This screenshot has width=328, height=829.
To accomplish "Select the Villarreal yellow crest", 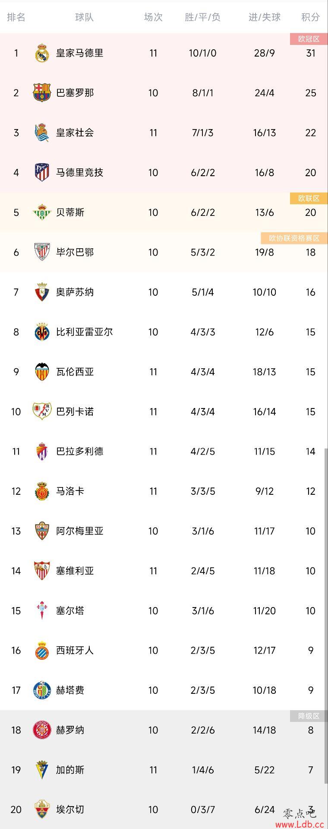I will click(42, 332).
